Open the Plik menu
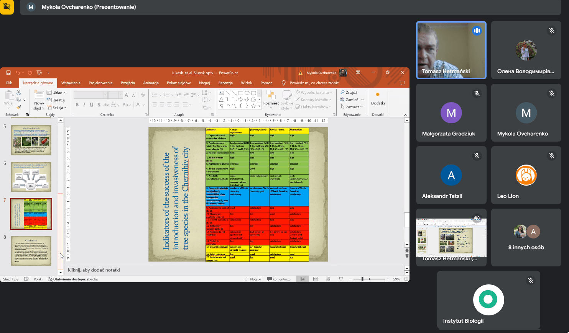Image resolution: width=569 pixels, height=333 pixels. [x=9, y=83]
